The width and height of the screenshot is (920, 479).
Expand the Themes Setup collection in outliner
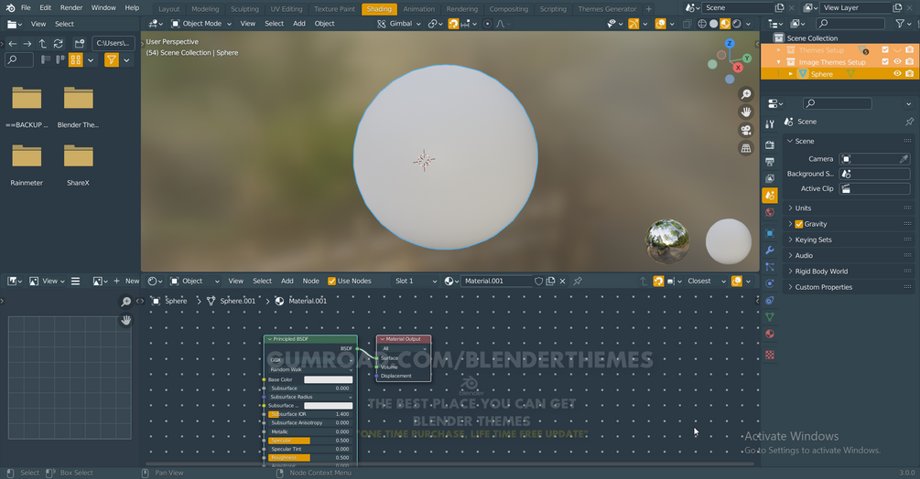click(x=779, y=50)
